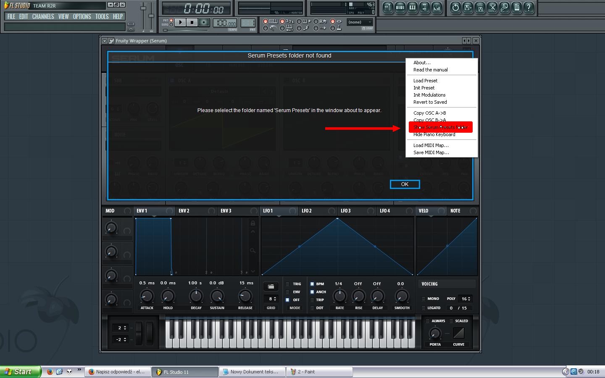
Task: Switch to Paint in the taskbar
Action: click(x=320, y=372)
